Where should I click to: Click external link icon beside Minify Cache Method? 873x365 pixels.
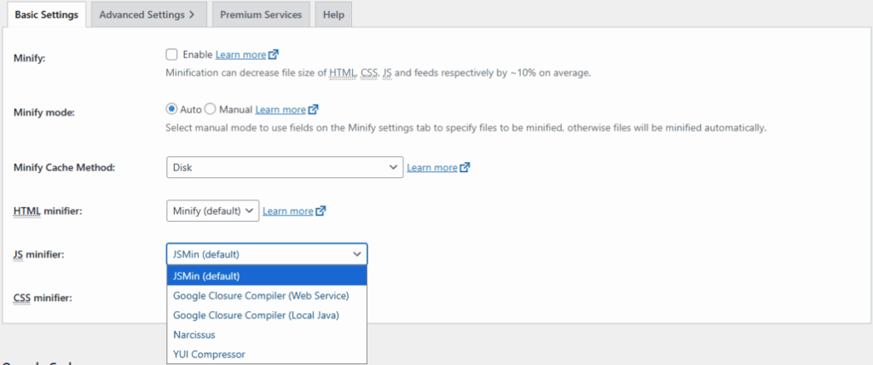click(x=465, y=167)
